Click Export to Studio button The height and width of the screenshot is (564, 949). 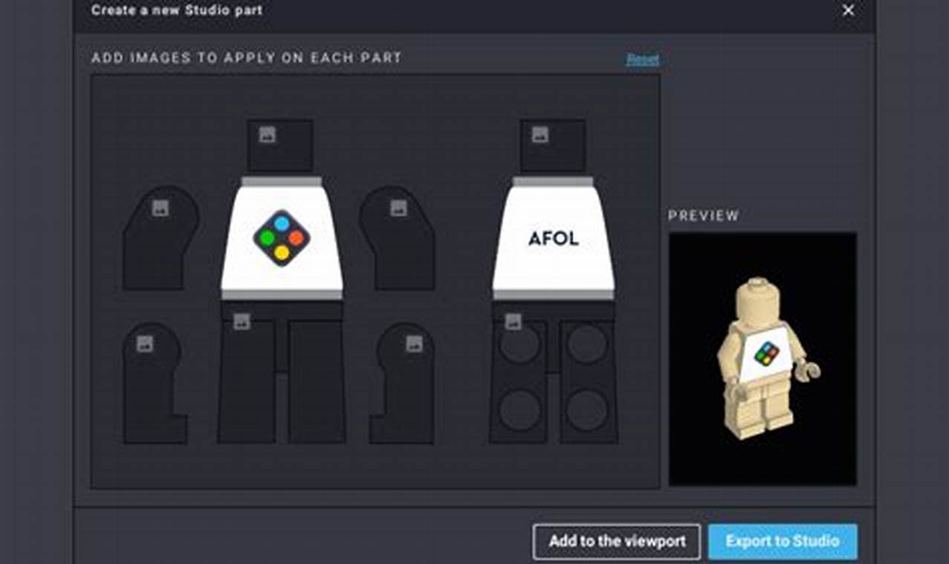pos(783,542)
